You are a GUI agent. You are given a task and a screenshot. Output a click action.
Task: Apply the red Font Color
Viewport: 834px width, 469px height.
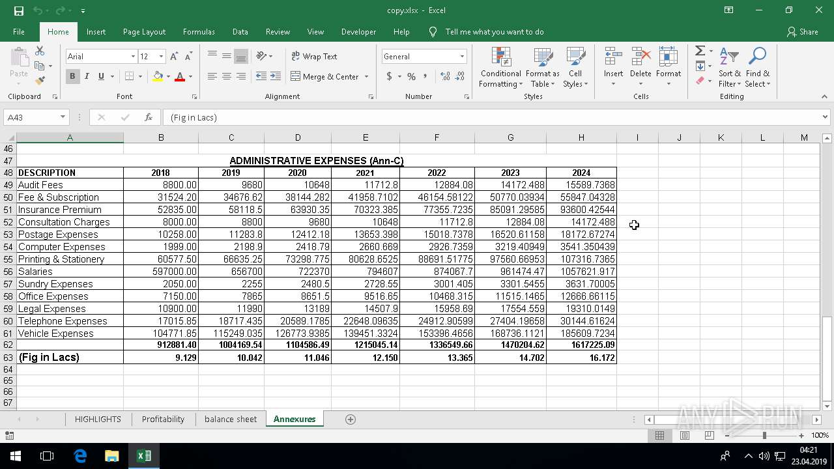(x=180, y=76)
